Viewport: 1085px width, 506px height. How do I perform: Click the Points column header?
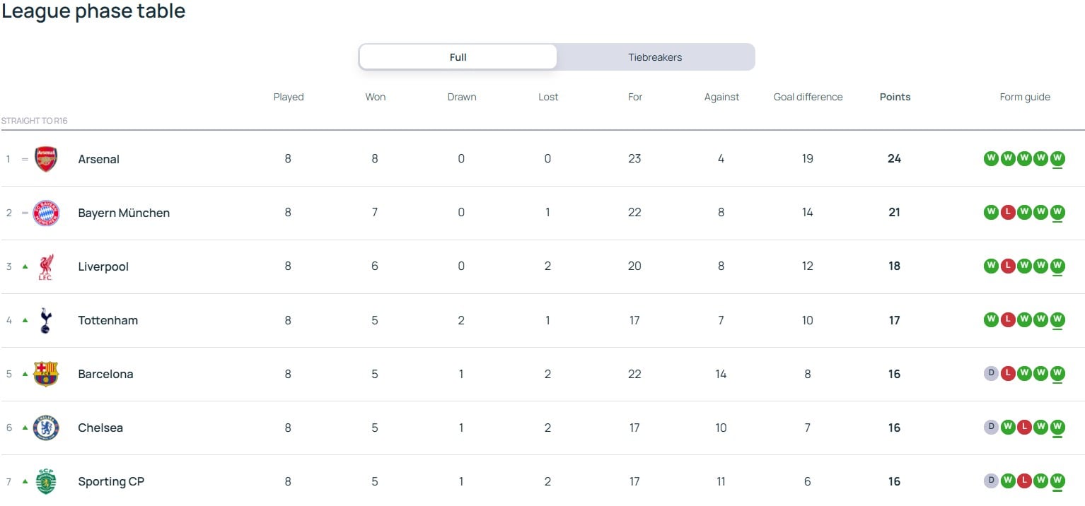[895, 97]
